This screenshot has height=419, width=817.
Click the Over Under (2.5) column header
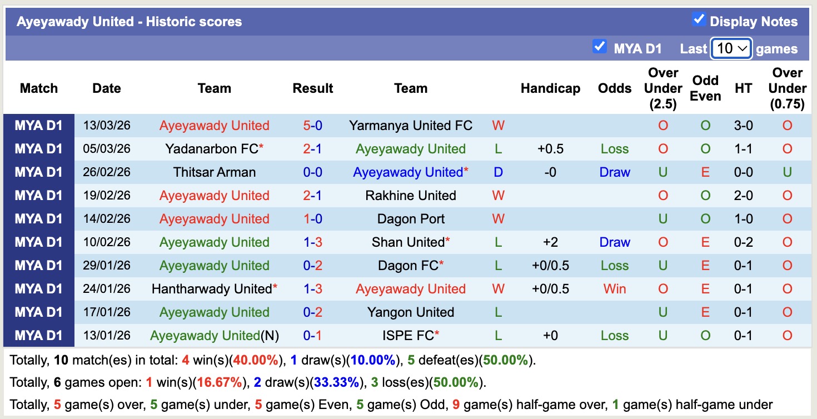[663, 88]
